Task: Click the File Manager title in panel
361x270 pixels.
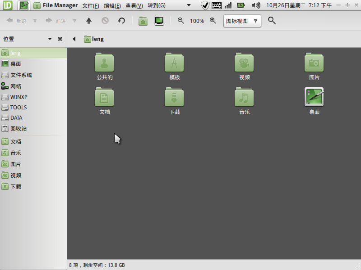Action: pyautogui.click(x=60, y=5)
